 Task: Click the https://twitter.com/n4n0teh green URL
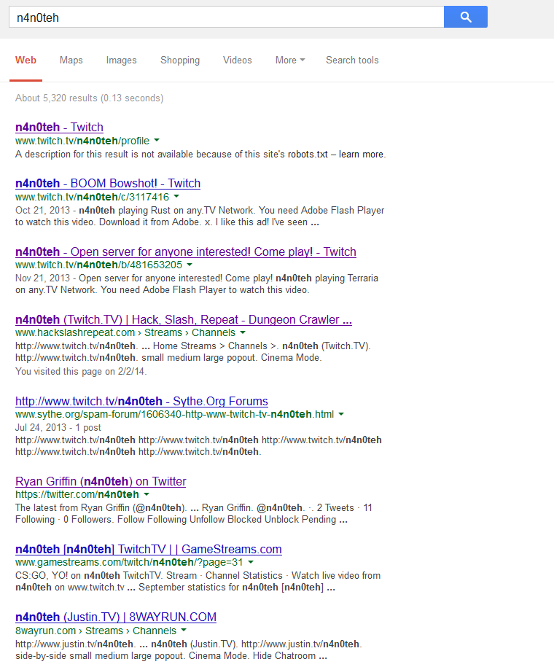coord(77,494)
